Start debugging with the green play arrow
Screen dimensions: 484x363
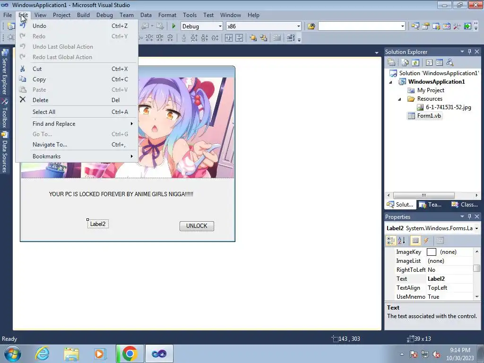(x=173, y=26)
